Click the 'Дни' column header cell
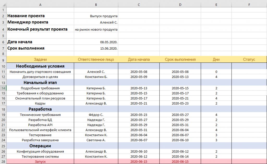The width and height of the screenshot is (267, 164). (216, 60)
